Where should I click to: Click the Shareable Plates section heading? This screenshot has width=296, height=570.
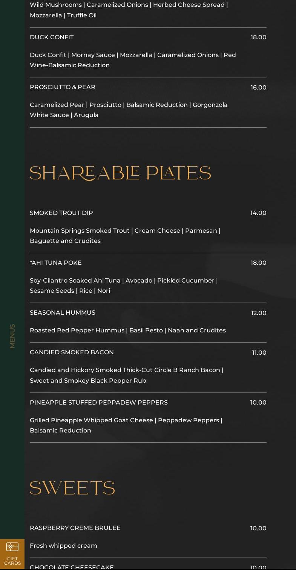point(120,173)
